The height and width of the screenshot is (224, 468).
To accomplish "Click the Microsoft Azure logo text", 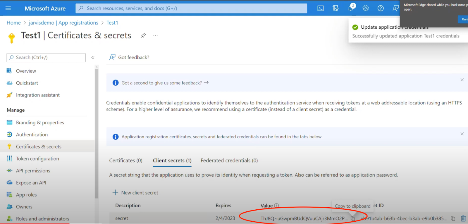I will (45, 8).
